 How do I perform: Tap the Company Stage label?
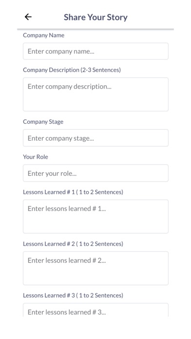43,122
